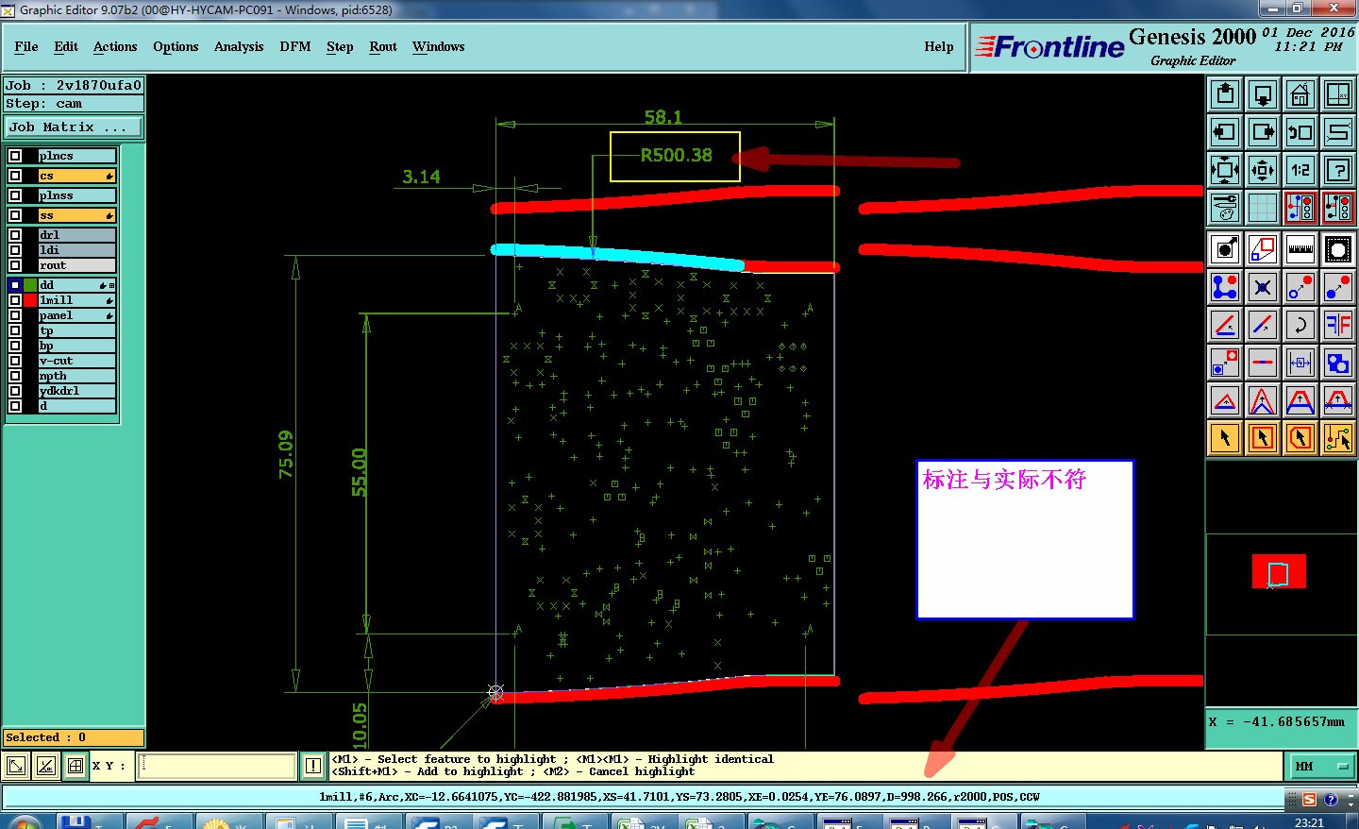This screenshot has width=1359, height=829.
Task: Toggle visibility checkbox for 1mill layer
Action: click(x=15, y=300)
